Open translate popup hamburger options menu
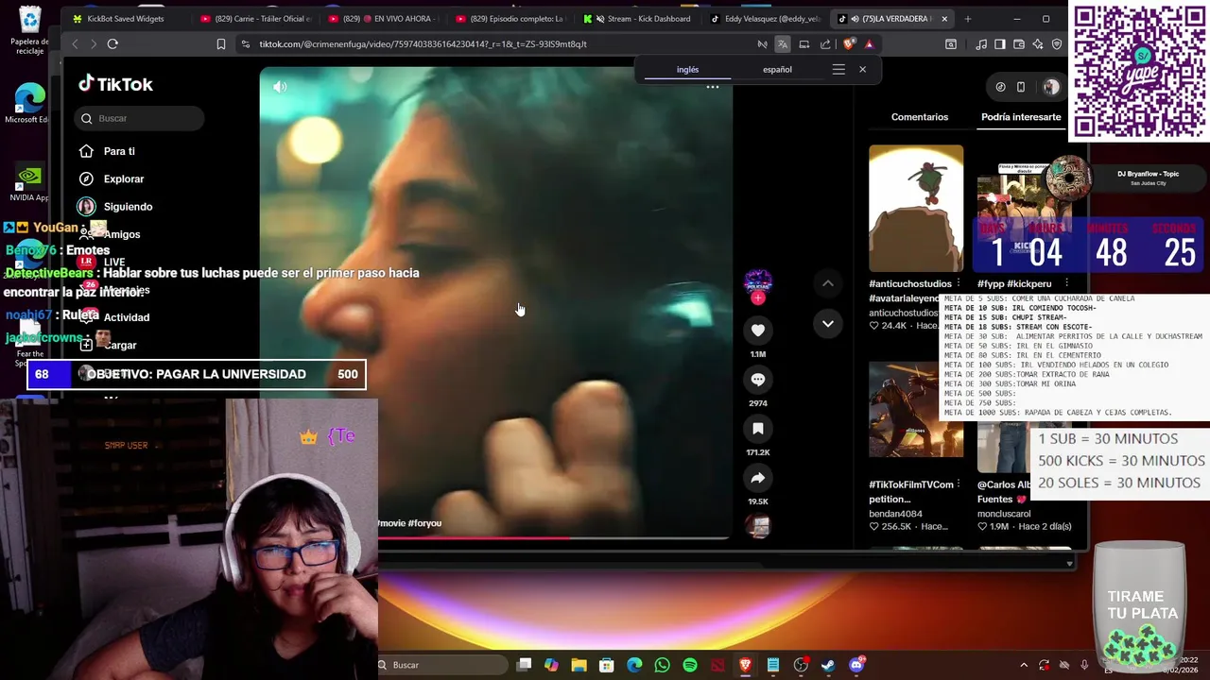Screen dimensions: 1210x680 [x=838, y=70]
